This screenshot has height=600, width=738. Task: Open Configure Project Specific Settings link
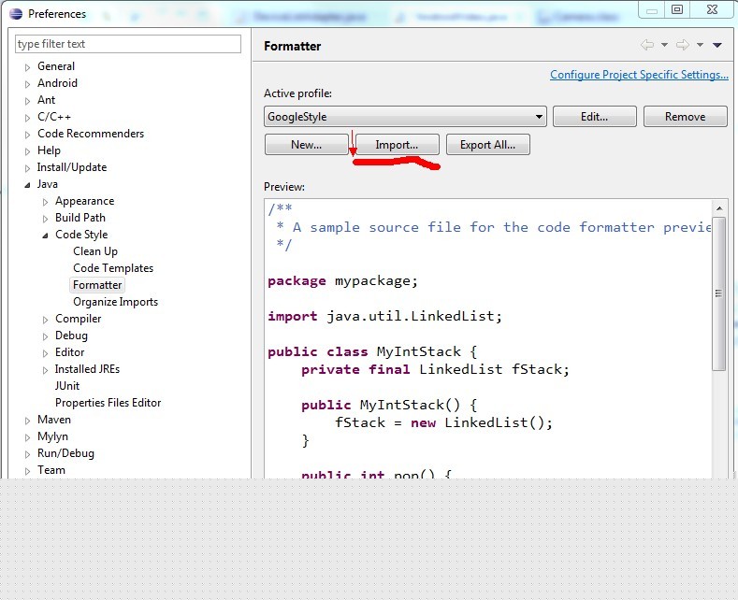639,74
